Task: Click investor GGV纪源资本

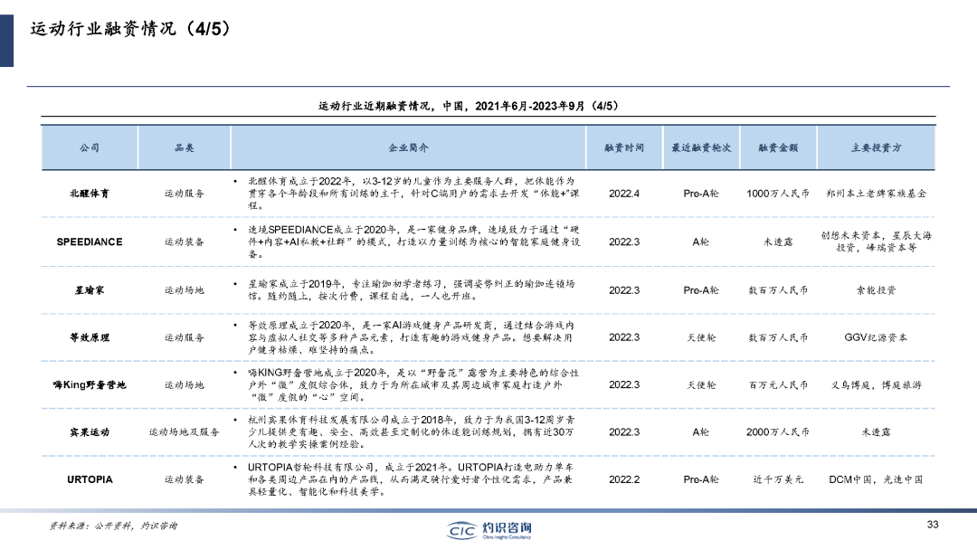Action: [876, 337]
